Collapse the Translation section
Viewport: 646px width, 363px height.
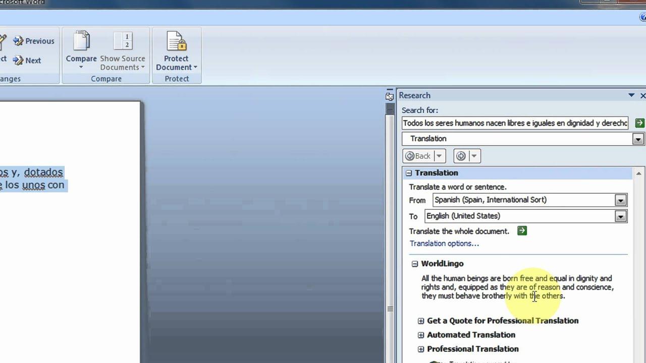tap(409, 173)
